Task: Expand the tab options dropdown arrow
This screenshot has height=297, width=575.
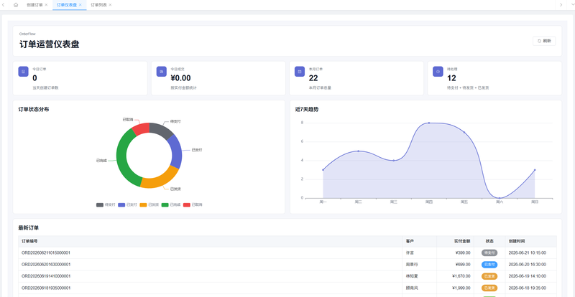Action: point(572,5)
